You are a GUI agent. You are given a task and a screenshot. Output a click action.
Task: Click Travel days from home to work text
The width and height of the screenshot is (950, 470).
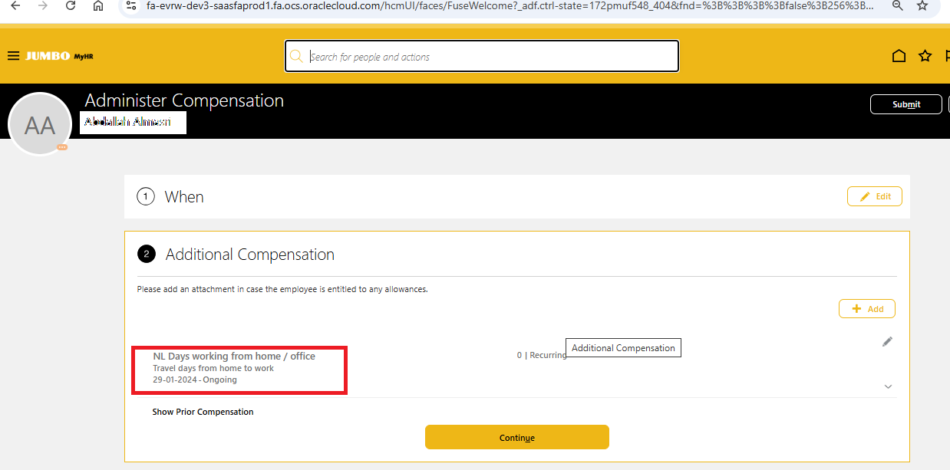coord(213,368)
